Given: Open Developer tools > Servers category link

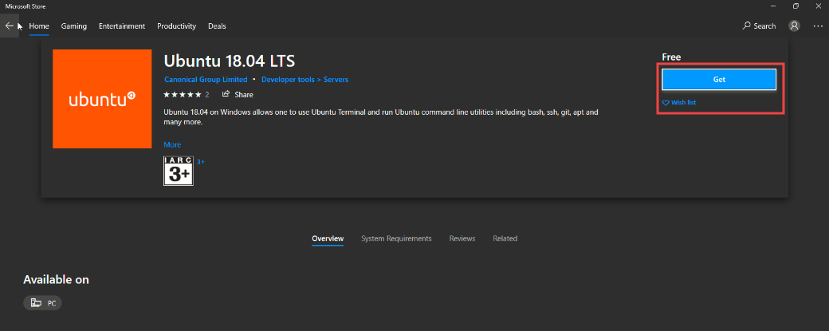Looking at the screenshot, I should (x=304, y=80).
